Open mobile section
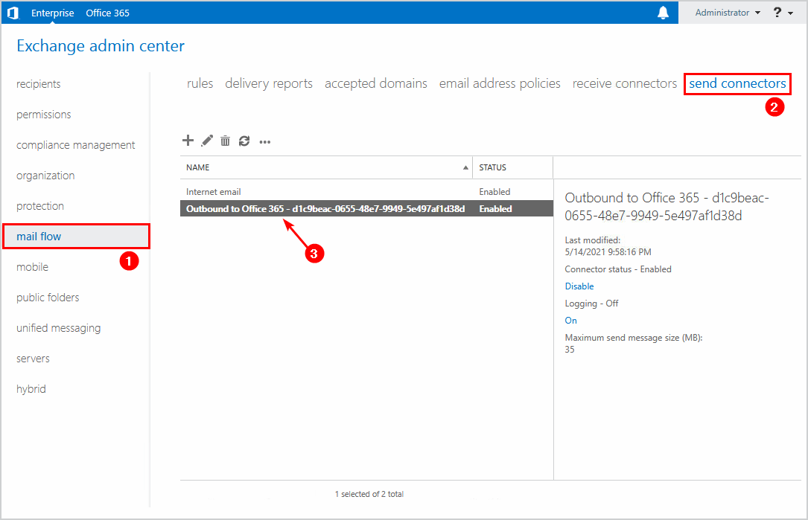 (x=33, y=266)
